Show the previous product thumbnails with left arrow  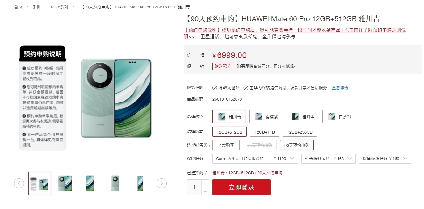(19, 183)
